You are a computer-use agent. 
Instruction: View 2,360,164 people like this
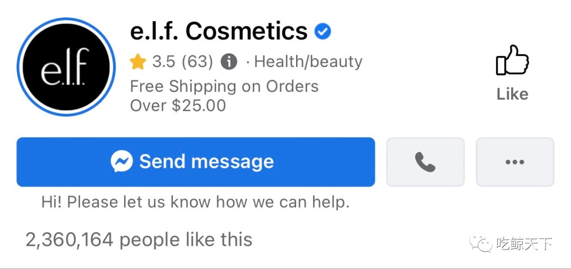click(139, 240)
